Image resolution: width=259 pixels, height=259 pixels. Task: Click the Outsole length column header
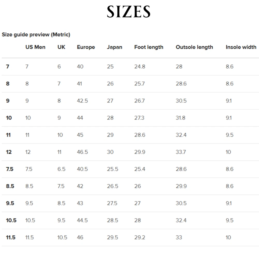[194, 47]
